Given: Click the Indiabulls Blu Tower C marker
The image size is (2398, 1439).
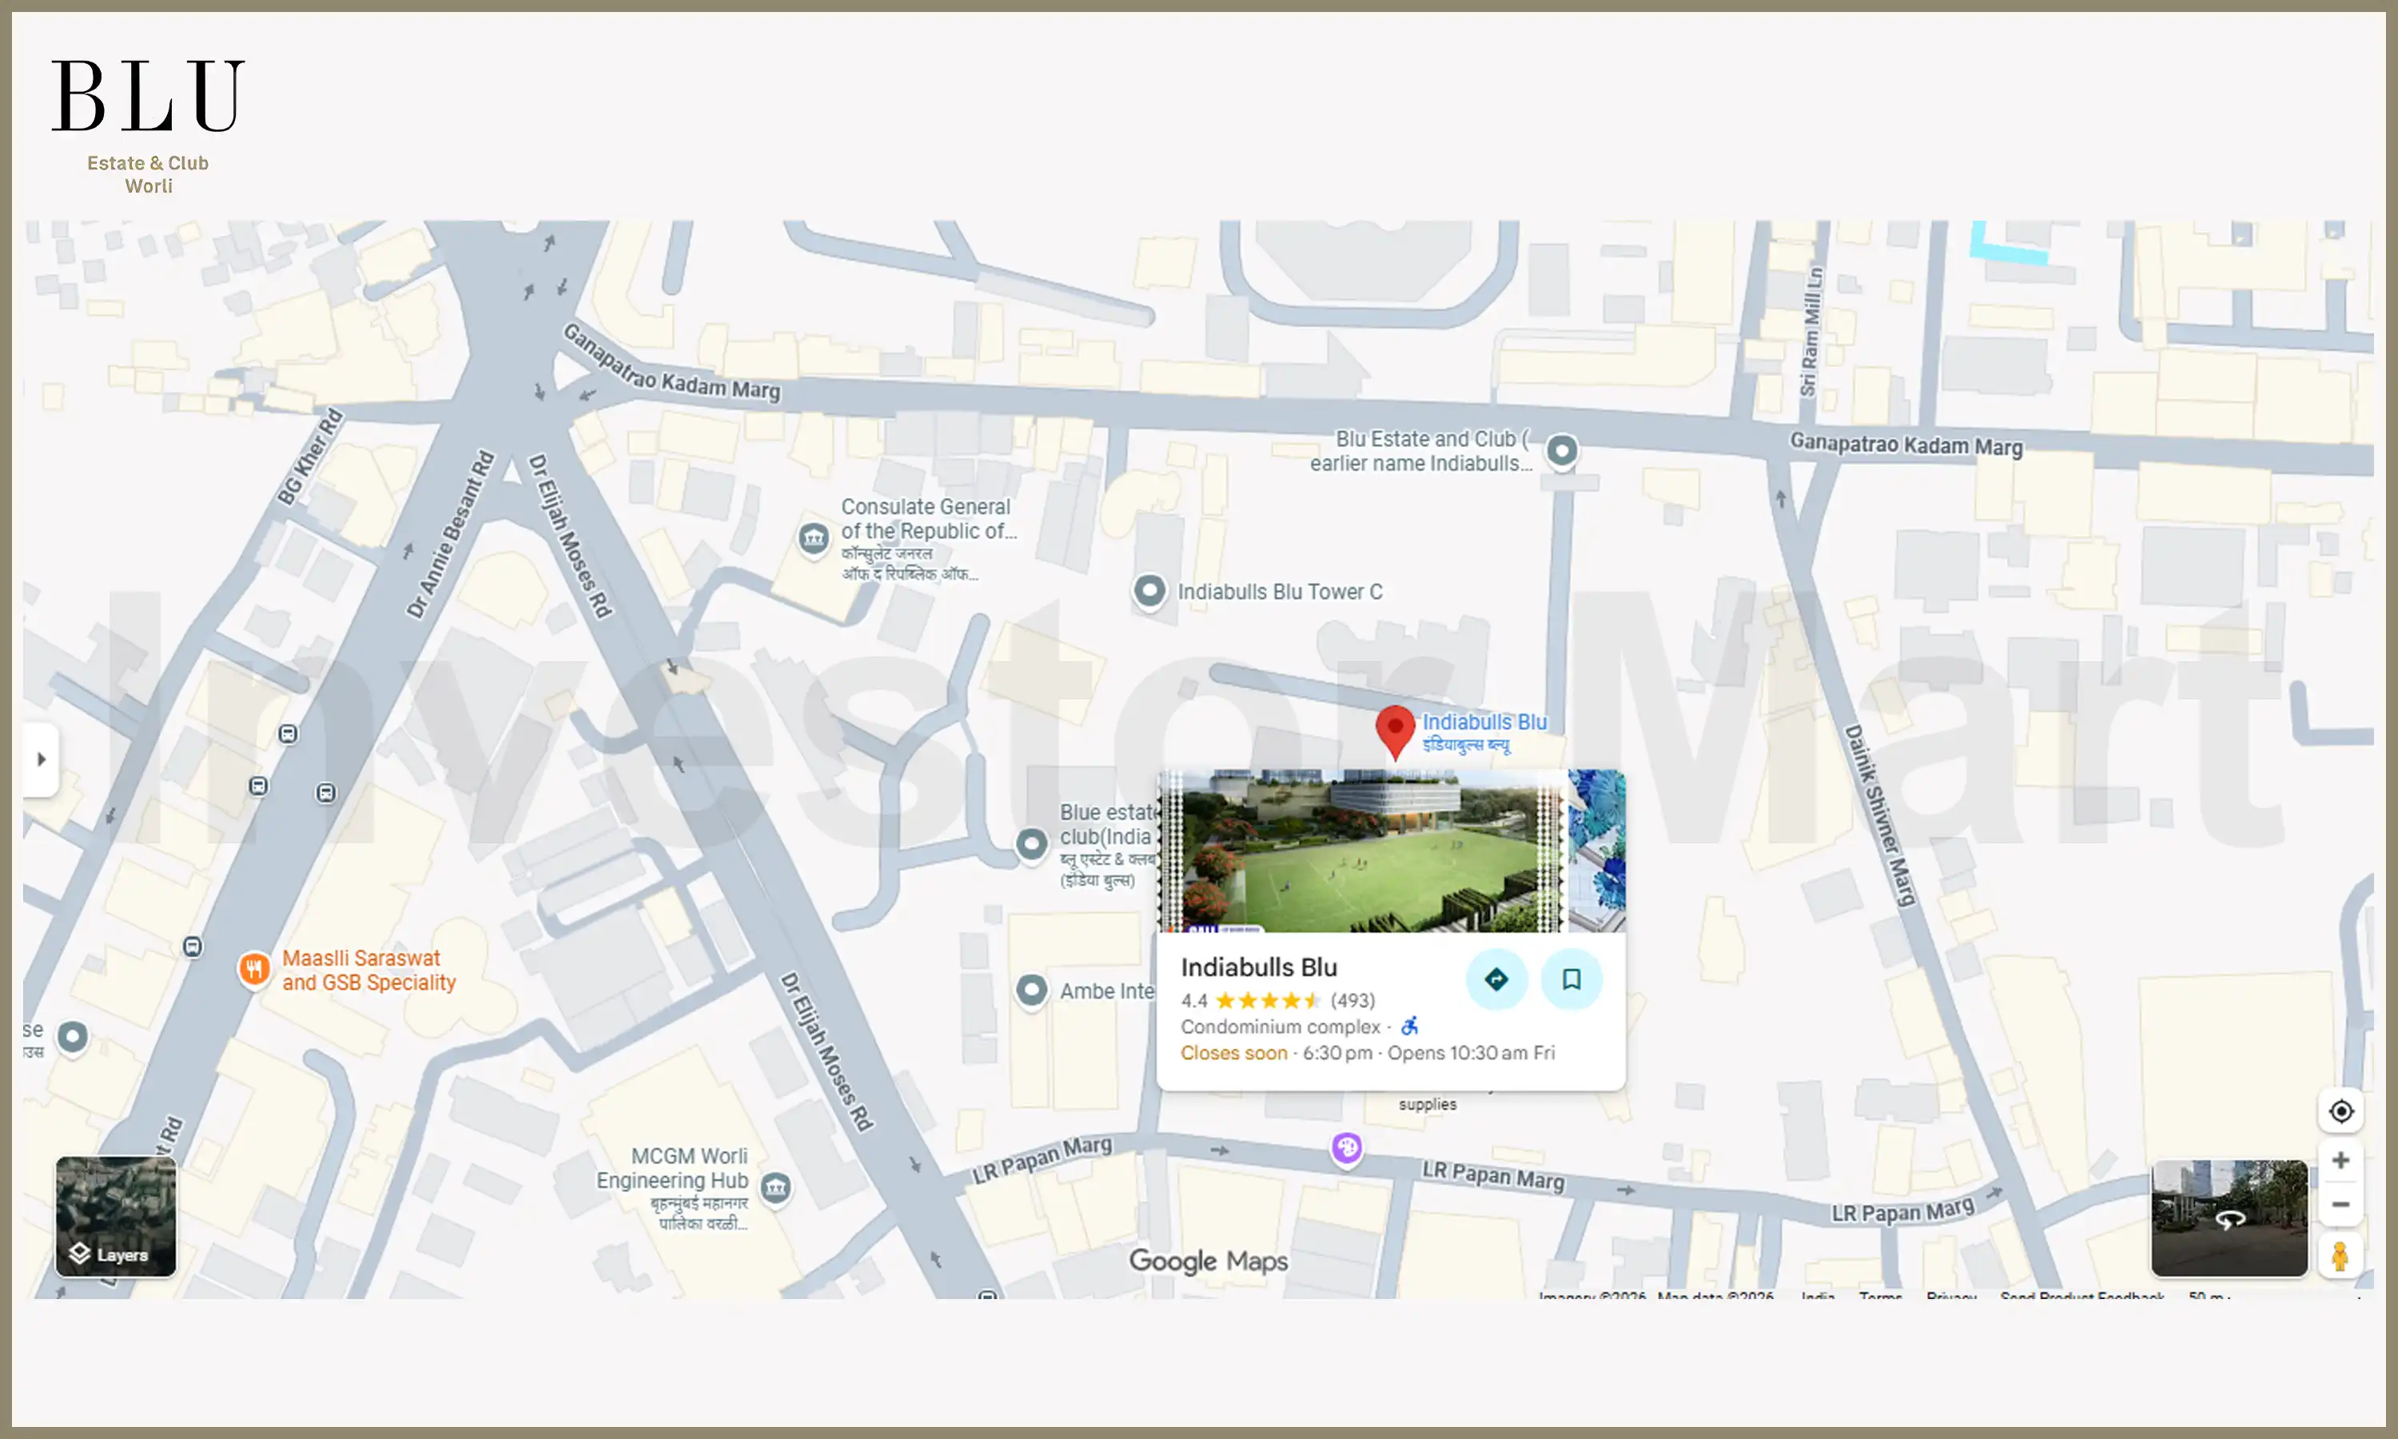Looking at the screenshot, I should pyautogui.click(x=1149, y=591).
